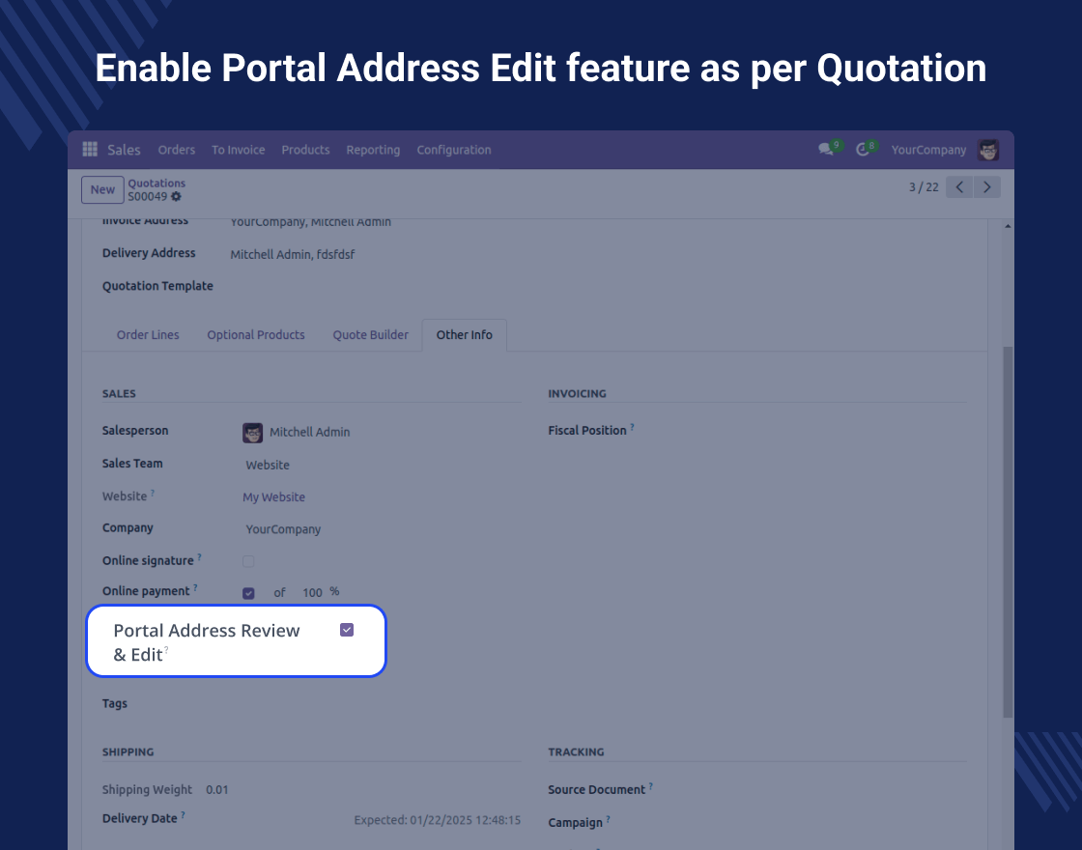
Task: Click the 3 / 22 pager counter
Action: tap(924, 187)
